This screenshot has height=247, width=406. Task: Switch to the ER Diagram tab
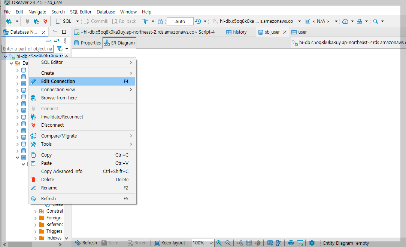point(119,43)
